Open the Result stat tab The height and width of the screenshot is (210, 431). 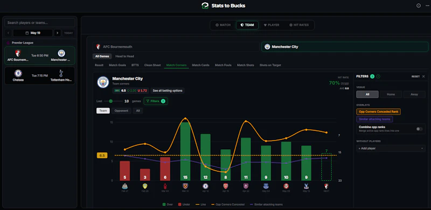click(x=99, y=65)
